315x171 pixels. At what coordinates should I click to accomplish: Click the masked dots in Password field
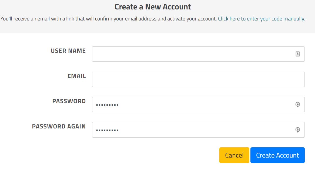coord(107,105)
